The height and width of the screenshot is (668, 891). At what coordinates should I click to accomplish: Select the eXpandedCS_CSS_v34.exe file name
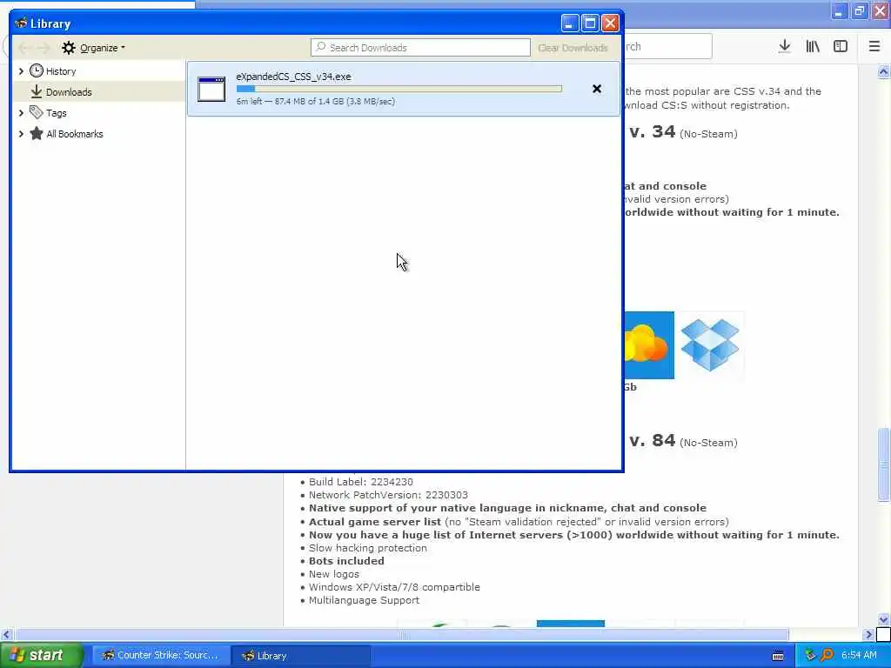[x=294, y=77]
